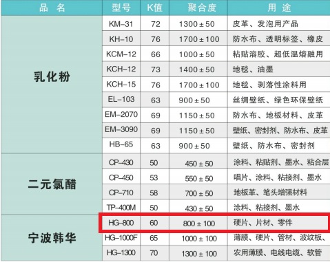The height and width of the screenshot is (262, 330).
Task: Click usage 丝绸壁纸、绿色环保壁纸
Action: click(x=278, y=100)
